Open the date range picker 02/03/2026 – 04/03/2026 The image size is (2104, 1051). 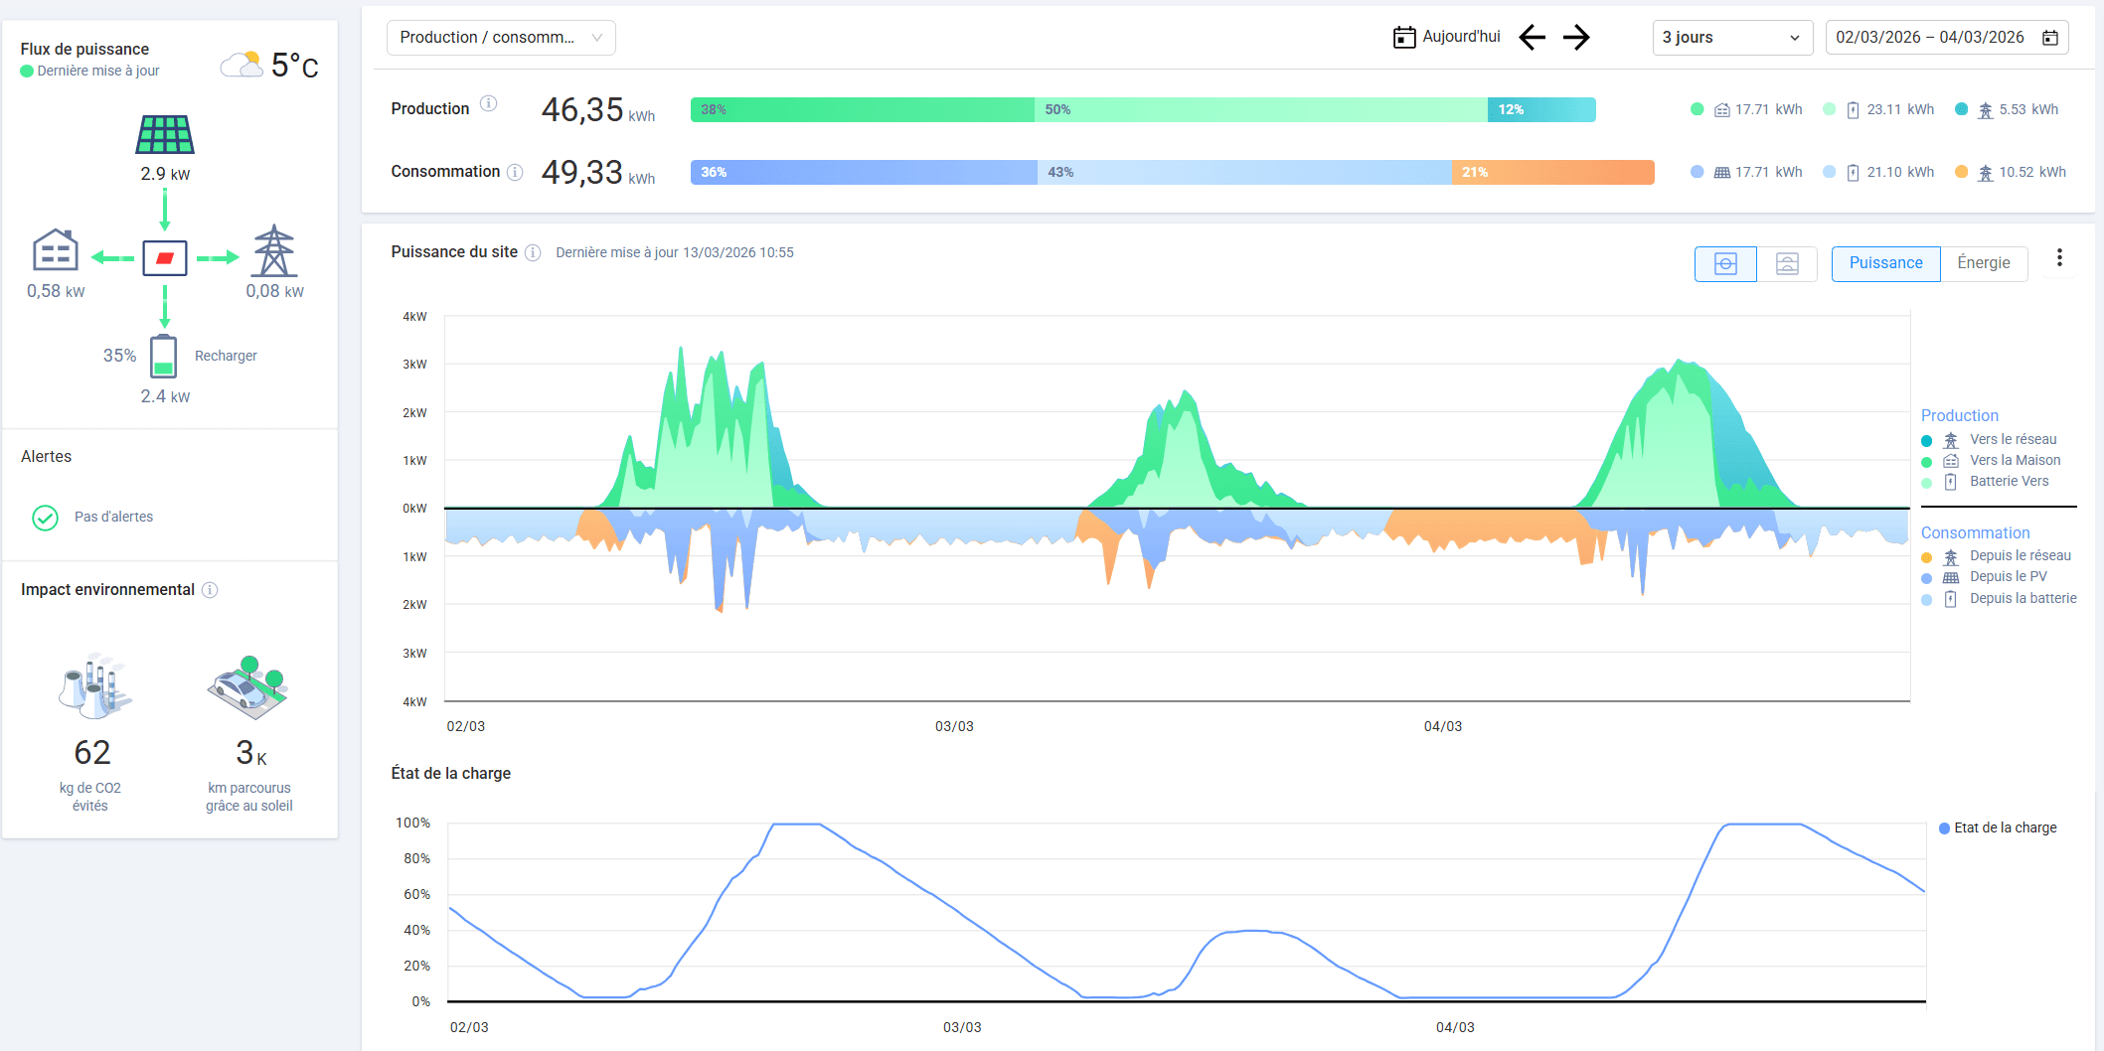point(1946,38)
